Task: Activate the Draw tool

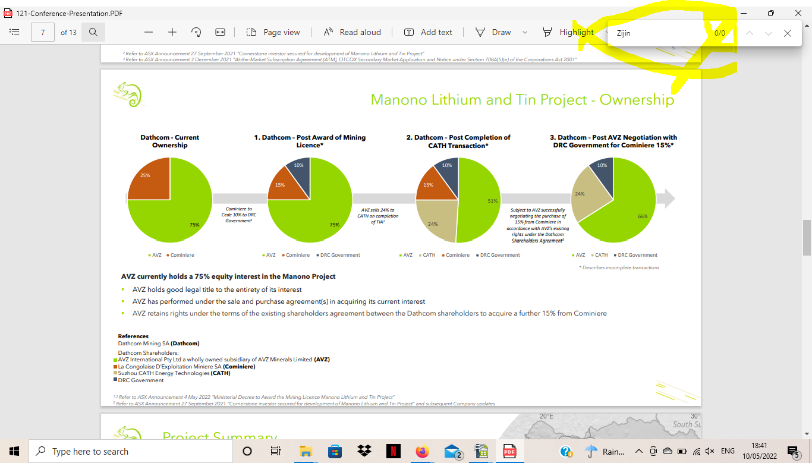Action: 493,32
